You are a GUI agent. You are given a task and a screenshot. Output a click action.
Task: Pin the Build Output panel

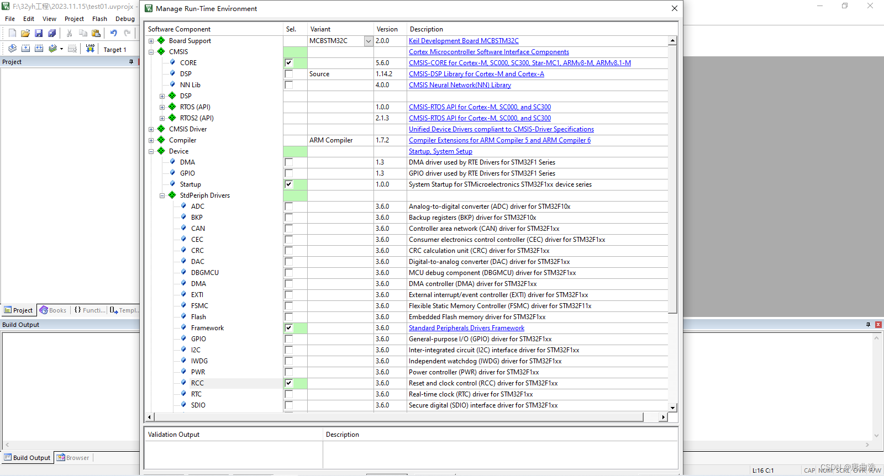tap(868, 325)
